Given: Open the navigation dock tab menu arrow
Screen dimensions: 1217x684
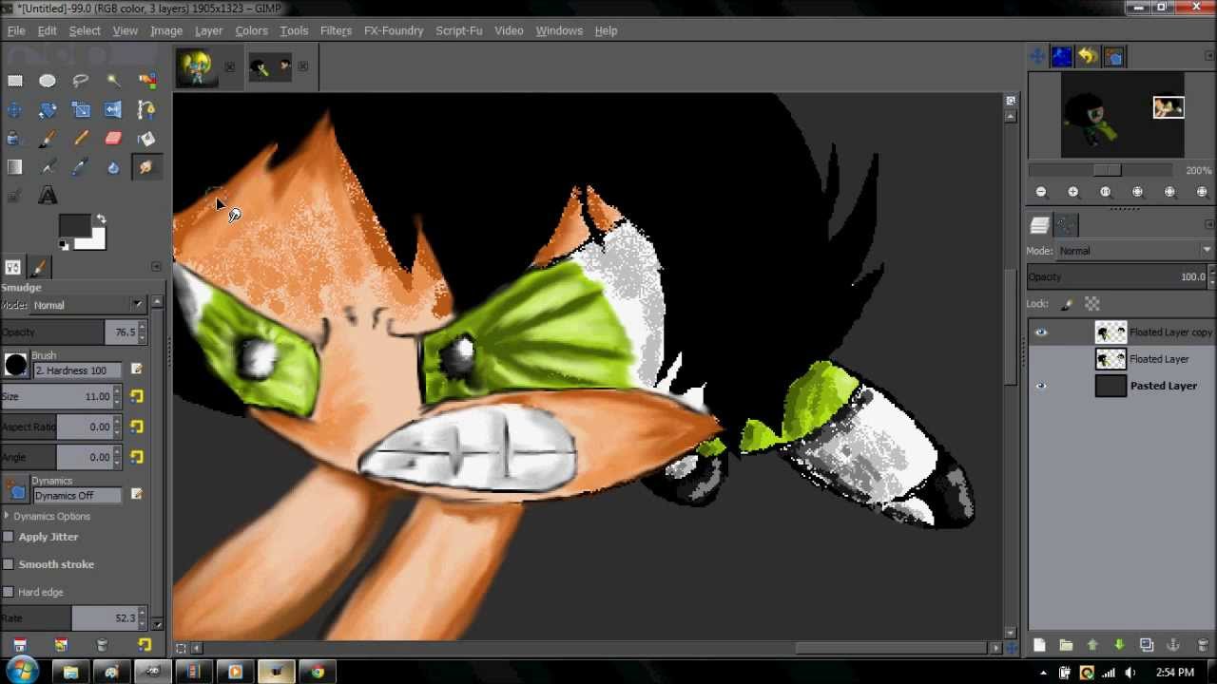Looking at the screenshot, I should [1209, 57].
